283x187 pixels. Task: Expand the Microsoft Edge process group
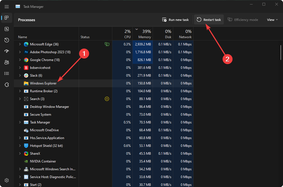(20, 44)
